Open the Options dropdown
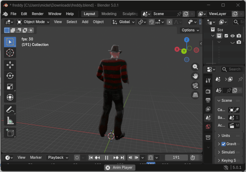 tap(190, 30)
